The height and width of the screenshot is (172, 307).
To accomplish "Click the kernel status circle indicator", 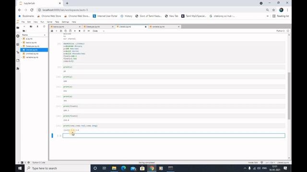I will tap(288, 31).
